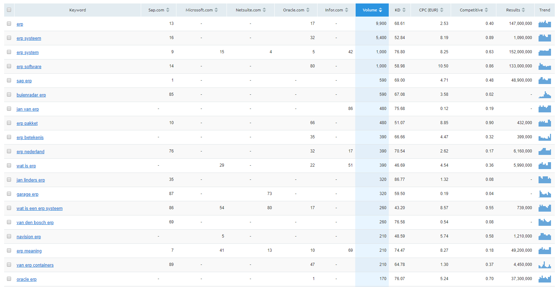Open trend chart for oracle erp
Screen dimensions: 560x287
544,279
